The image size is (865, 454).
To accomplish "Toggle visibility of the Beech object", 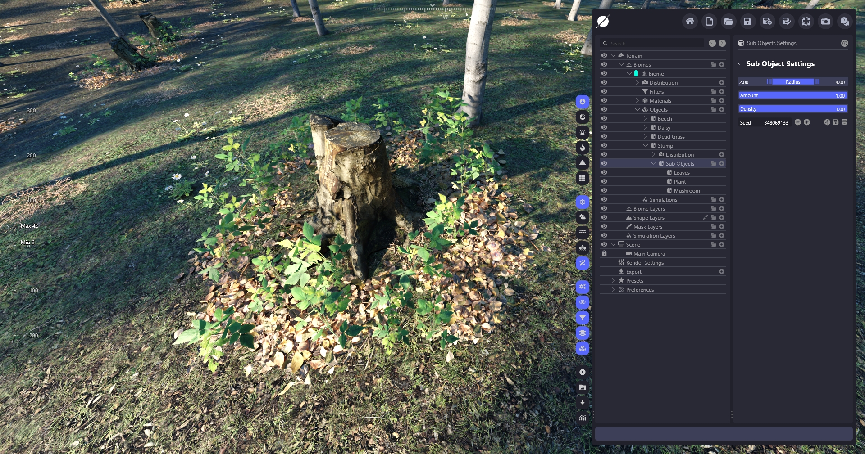I will click(x=604, y=119).
